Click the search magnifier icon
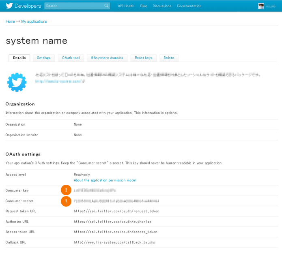This screenshot has width=282, height=254. click(106, 6)
